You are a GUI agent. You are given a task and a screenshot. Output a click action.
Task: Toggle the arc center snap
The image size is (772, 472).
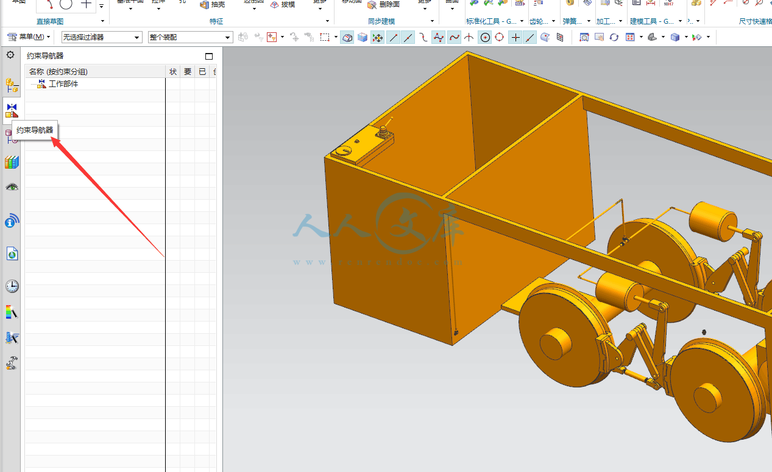pos(484,37)
